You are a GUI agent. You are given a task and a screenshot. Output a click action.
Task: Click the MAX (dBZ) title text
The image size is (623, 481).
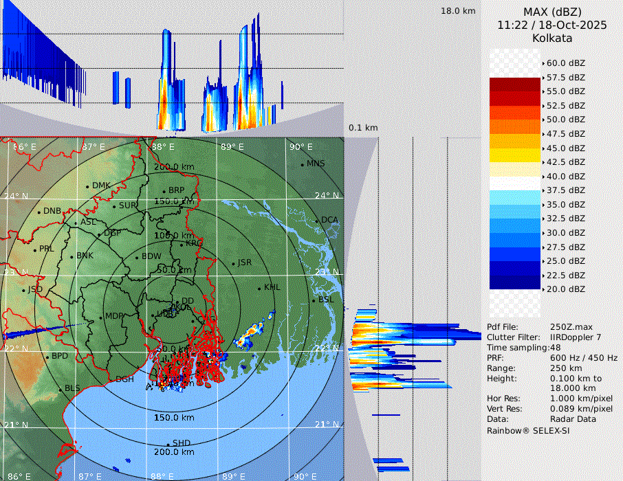552,12
